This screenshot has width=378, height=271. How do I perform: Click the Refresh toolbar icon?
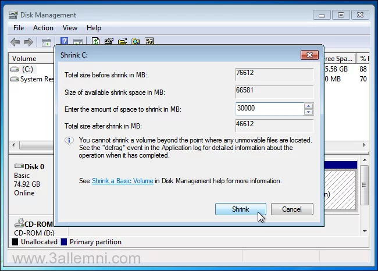click(x=96, y=41)
